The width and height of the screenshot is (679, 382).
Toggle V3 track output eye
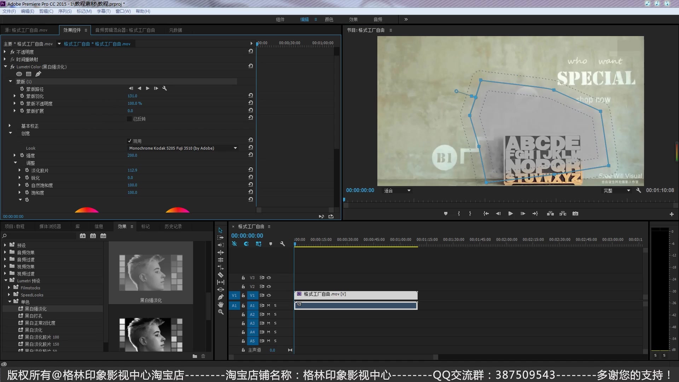pyautogui.click(x=269, y=278)
